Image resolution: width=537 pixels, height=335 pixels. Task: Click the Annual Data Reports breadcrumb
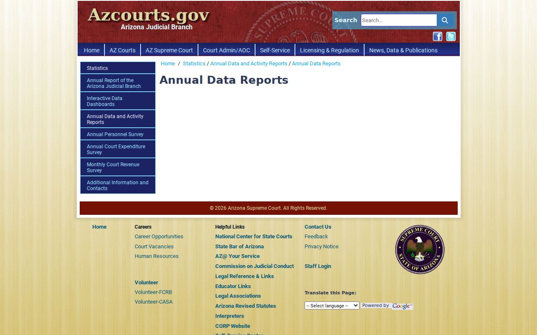click(x=316, y=64)
